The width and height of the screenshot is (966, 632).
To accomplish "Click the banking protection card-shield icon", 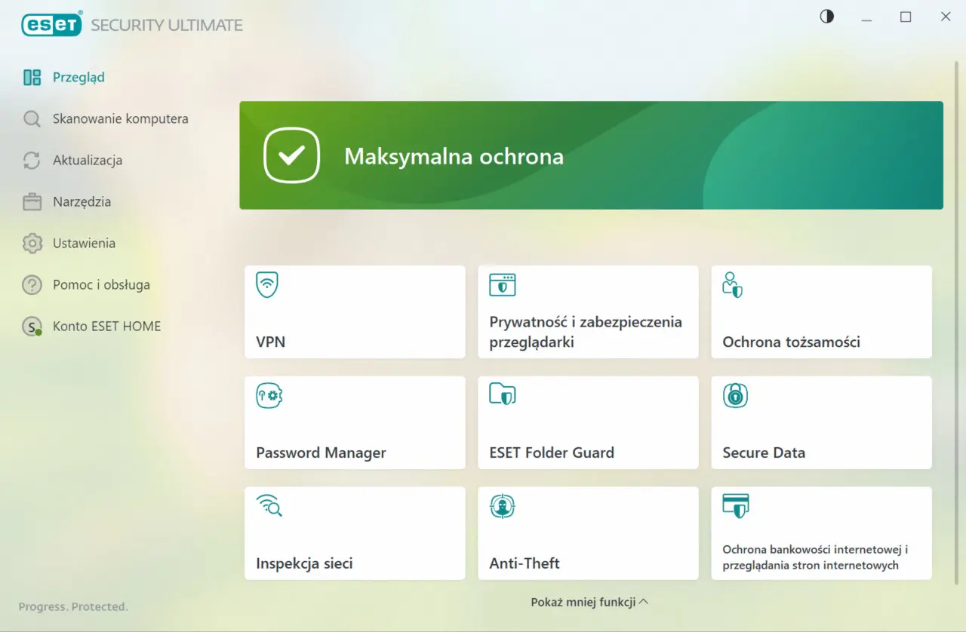I will click(736, 505).
